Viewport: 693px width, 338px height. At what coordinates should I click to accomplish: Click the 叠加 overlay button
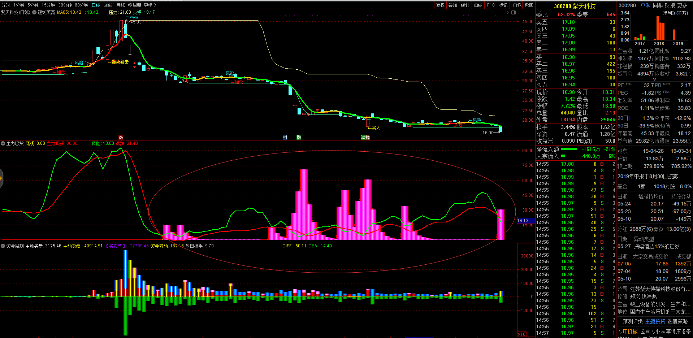452,5
